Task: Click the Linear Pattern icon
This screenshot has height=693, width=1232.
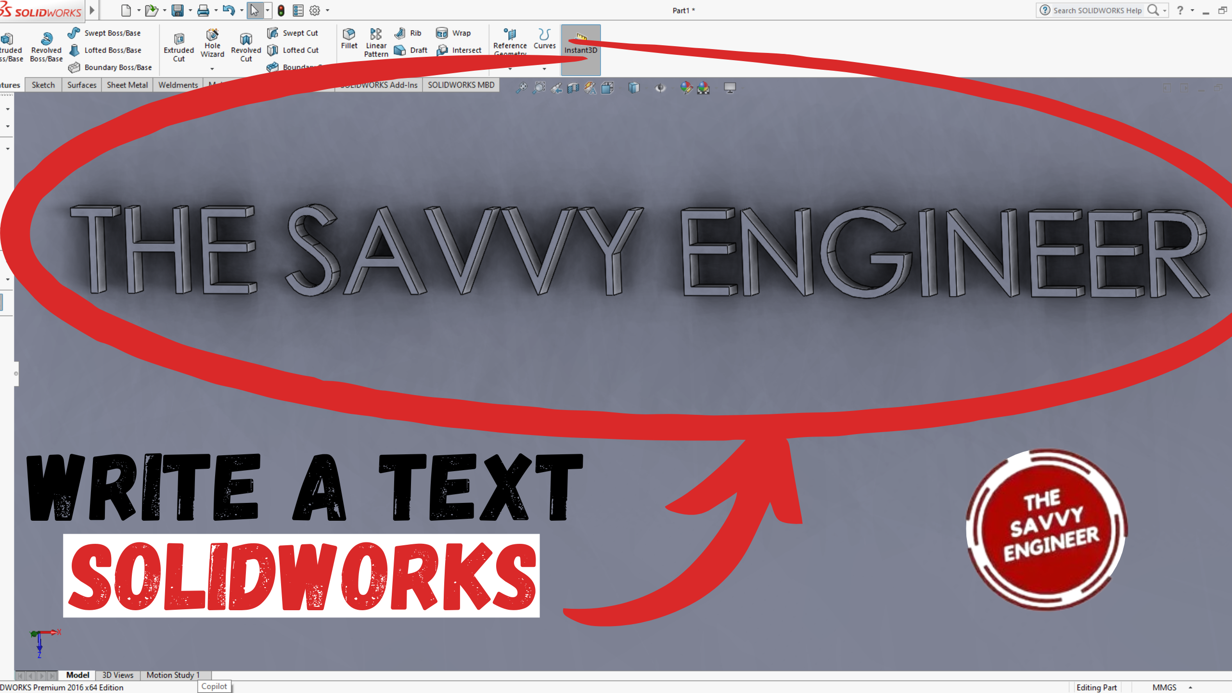Action: coord(376,34)
